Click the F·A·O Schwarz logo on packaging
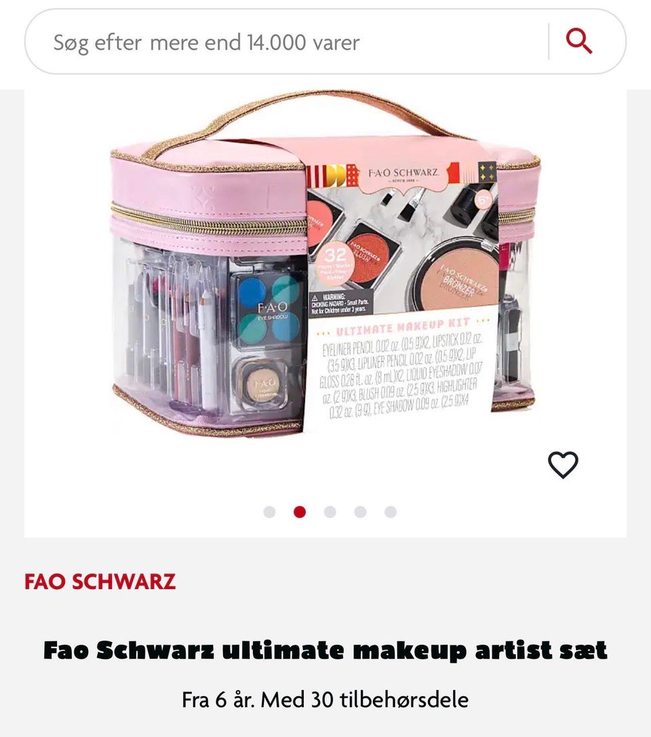651x737 pixels. point(403,175)
